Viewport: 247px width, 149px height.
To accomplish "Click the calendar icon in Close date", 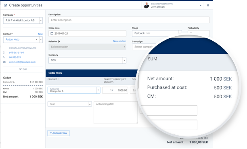I will coord(52,33).
